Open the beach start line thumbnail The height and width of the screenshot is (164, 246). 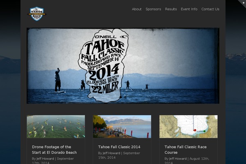click(122, 127)
